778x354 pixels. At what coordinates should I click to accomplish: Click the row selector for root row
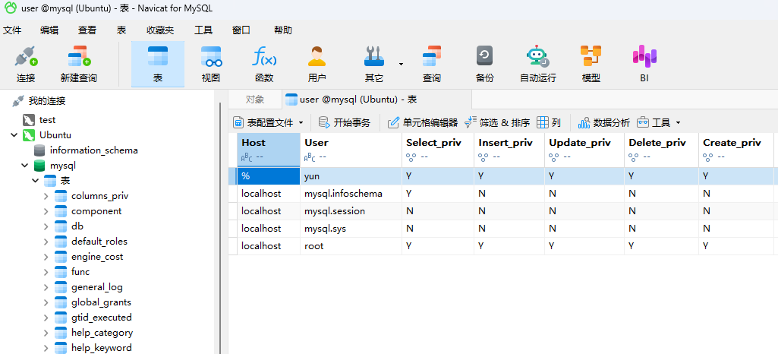tap(233, 246)
